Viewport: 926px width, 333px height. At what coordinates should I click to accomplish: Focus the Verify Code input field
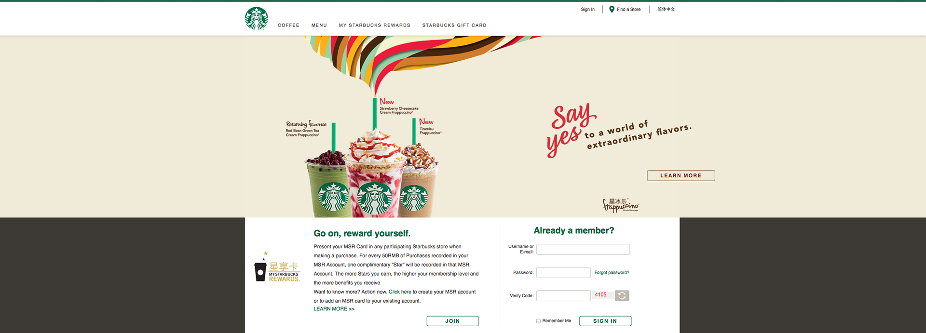(563, 295)
